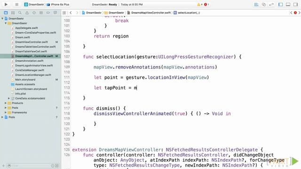The height and width of the screenshot is (169, 301).
Task: Open LaunchScreen.storyboard
Action: point(31,89)
